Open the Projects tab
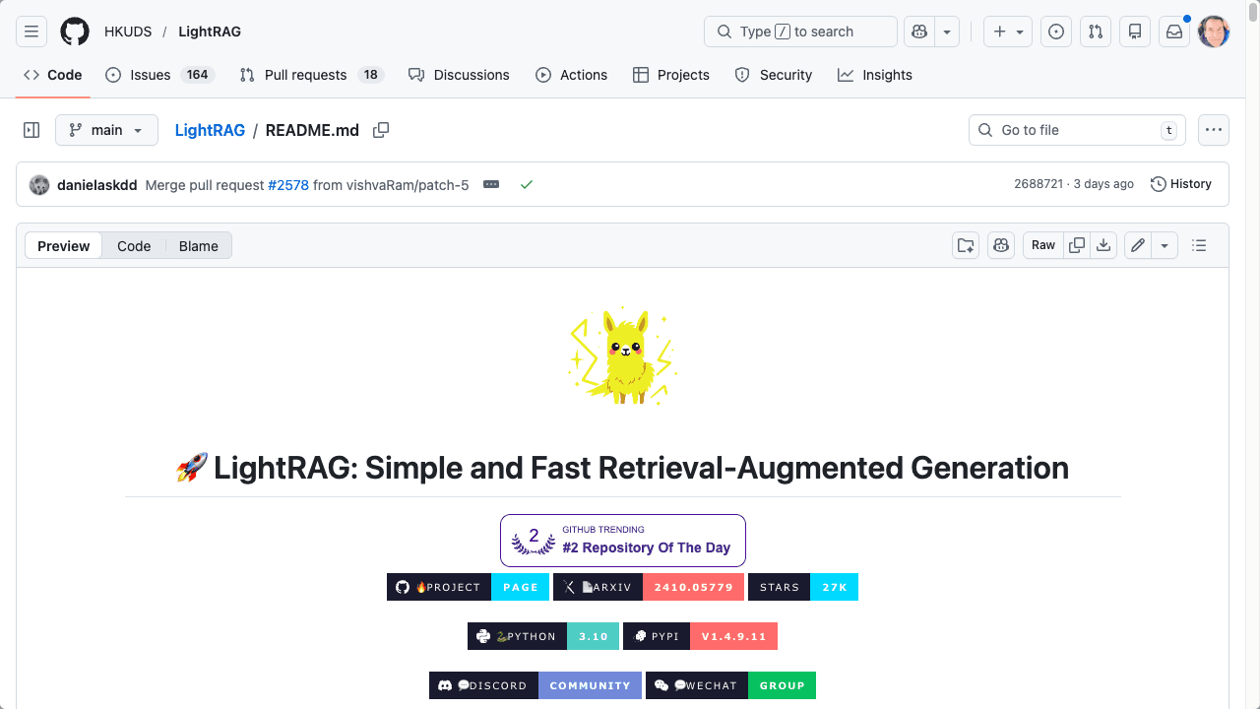This screenshot has height=709, width=1260. [671, 75]
